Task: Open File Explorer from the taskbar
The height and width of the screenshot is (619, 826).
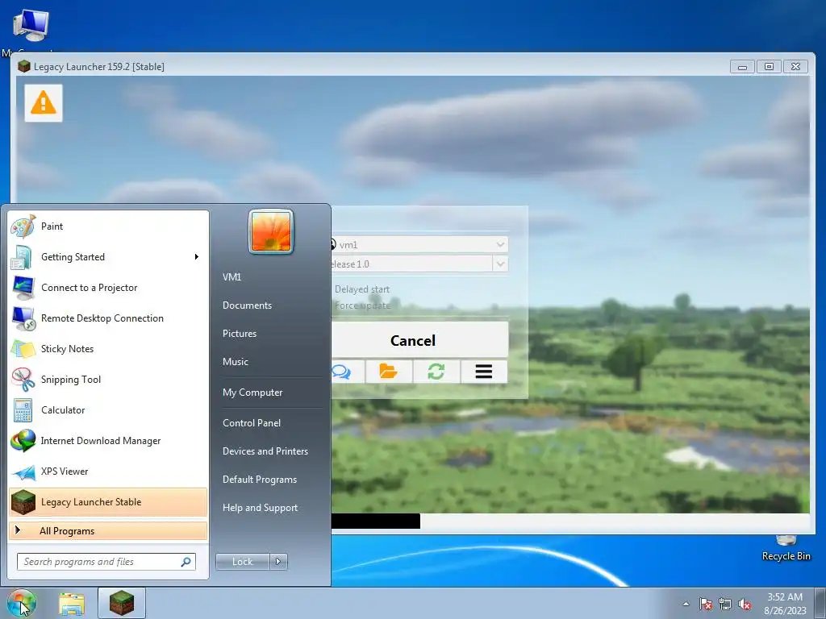Action: pyautogui.click(x=72, y=604)
